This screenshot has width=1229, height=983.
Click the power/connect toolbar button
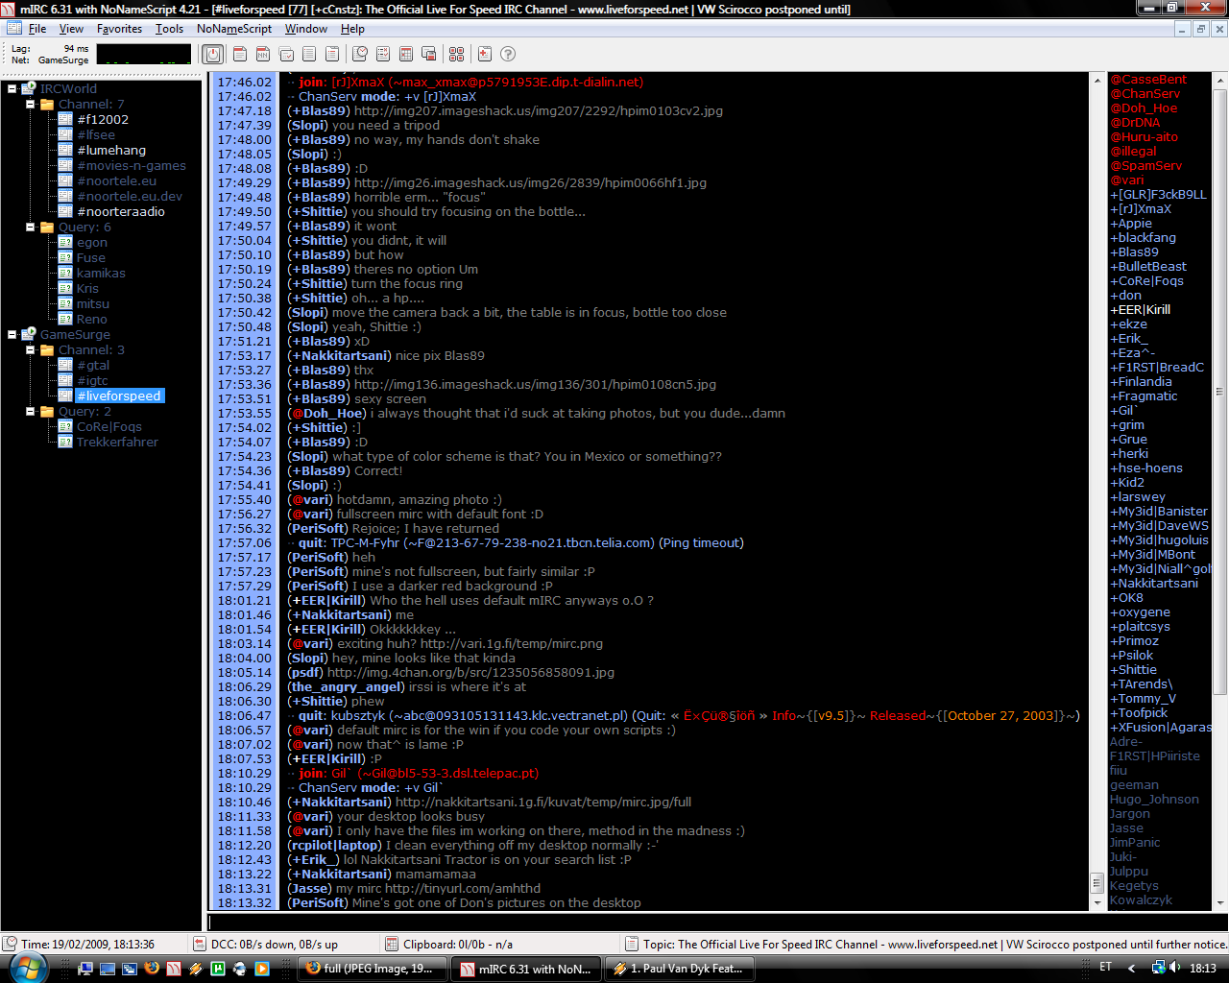(213, 55)
